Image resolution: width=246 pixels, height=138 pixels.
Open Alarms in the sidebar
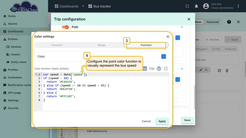[13, 24]
